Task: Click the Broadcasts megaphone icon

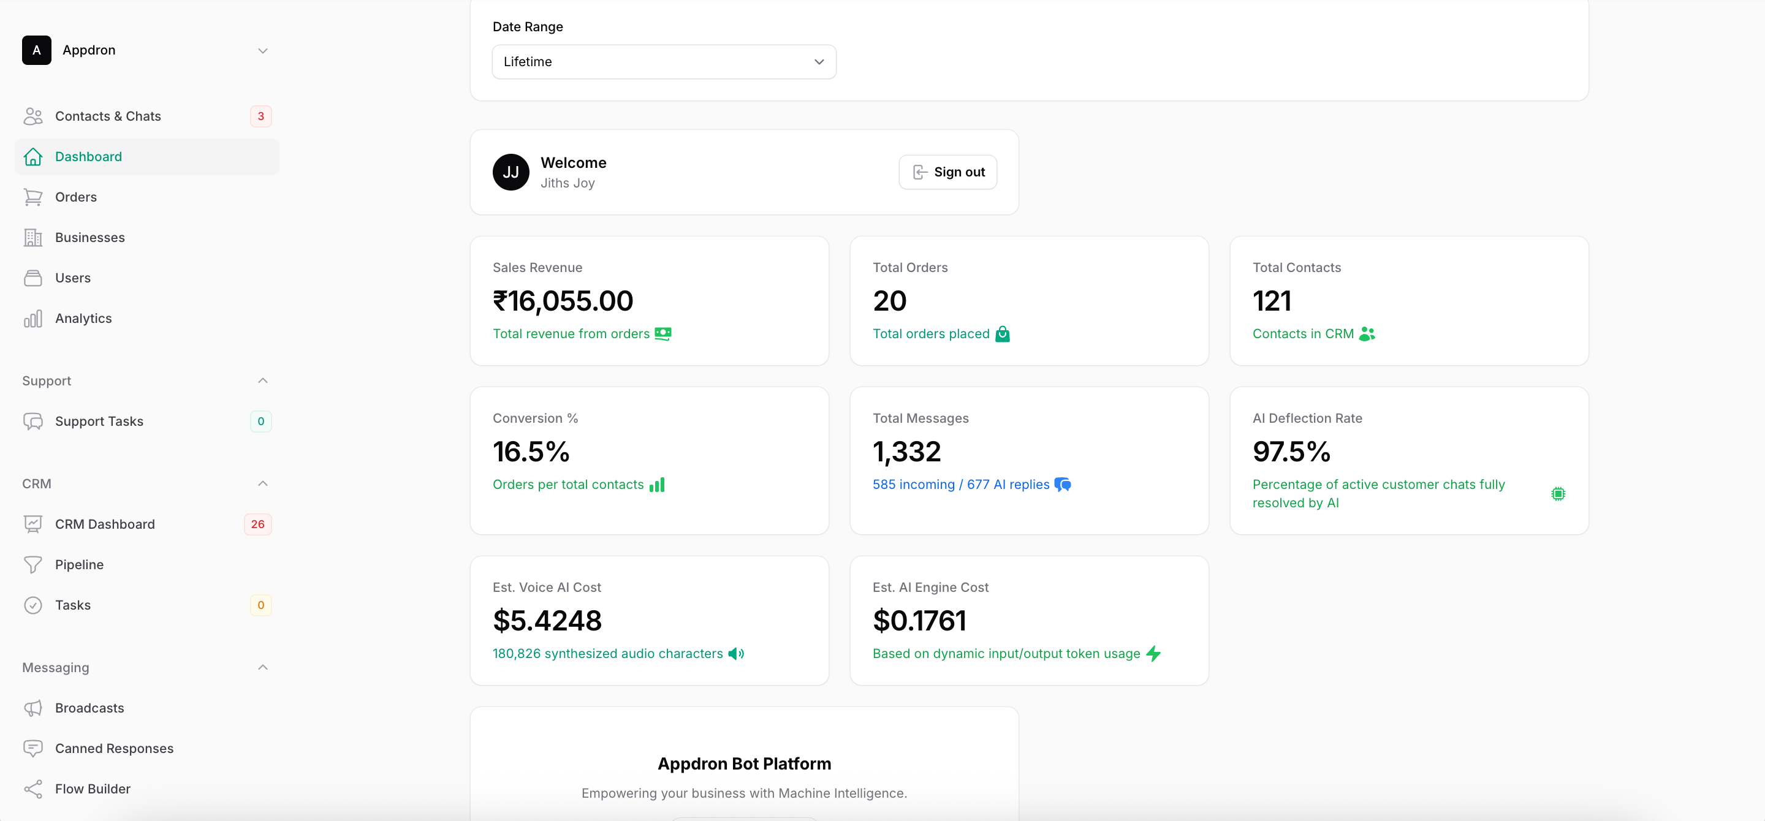Action: click(x=33, y=707)
